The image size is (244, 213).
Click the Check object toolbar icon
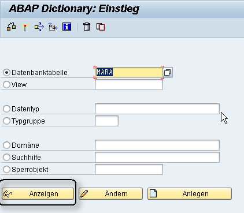point(11,27)
